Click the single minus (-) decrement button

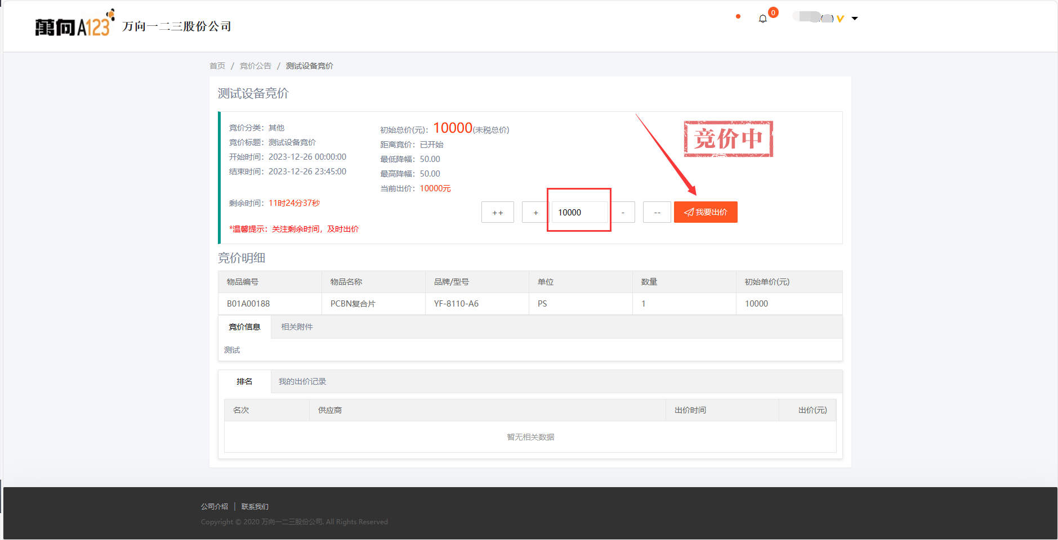point(623,213)
